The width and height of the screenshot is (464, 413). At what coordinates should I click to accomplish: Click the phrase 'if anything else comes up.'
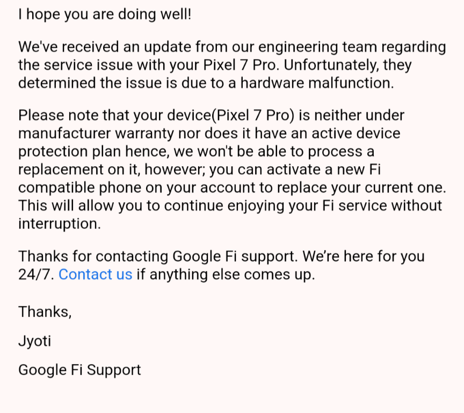click(226, 275)
